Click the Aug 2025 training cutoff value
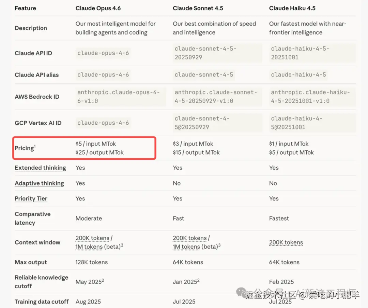 (x=88, y=302)
